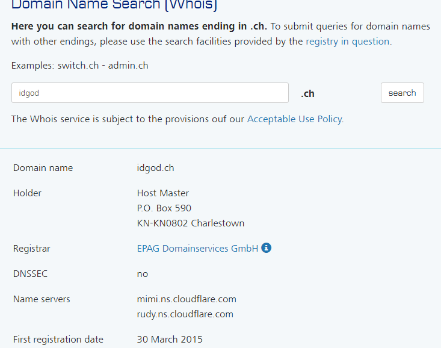Select the mimi.ns.cloudflare.com name server

(187, 299)
